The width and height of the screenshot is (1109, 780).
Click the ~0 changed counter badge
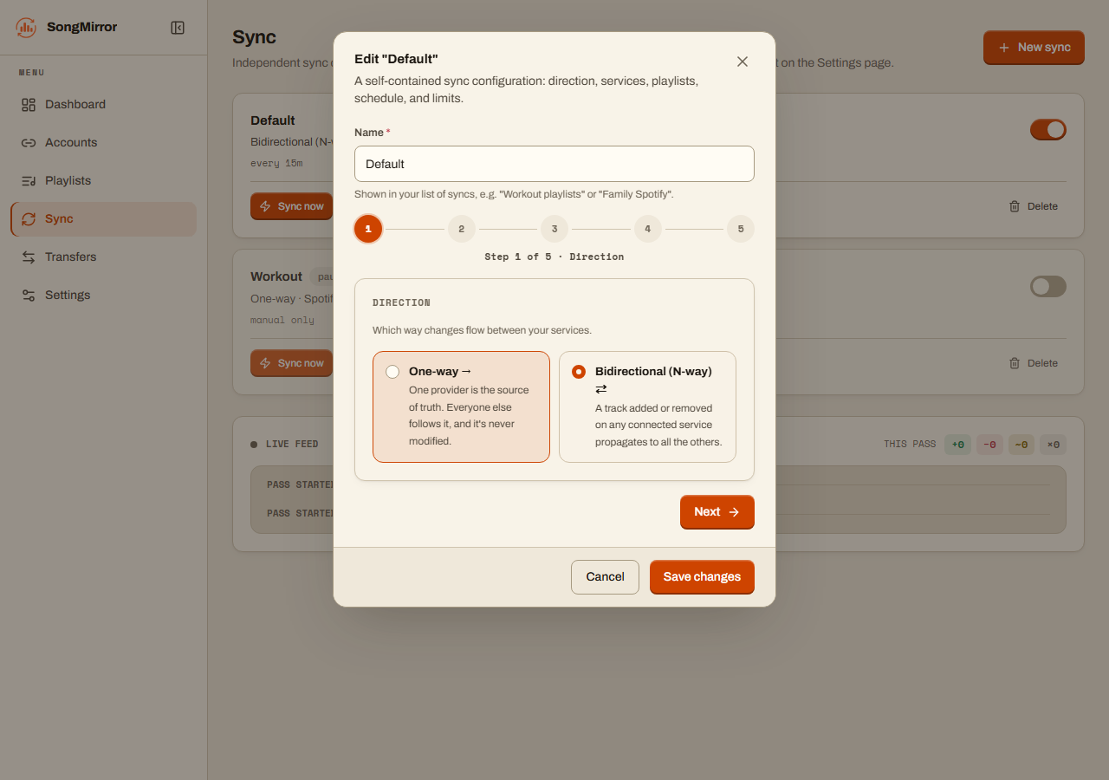point(1021,445)
